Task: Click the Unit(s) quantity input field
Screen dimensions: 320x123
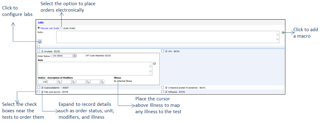Action: click(42, 82)
